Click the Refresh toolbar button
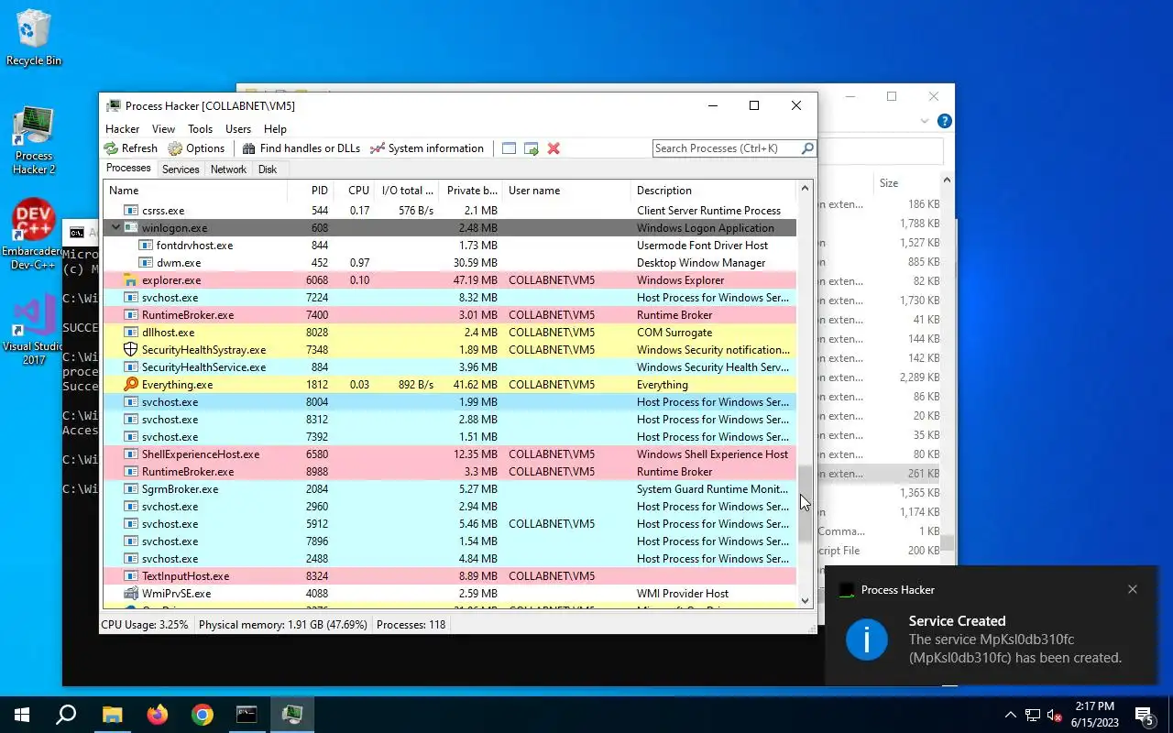The height and width of the screenshot is (733, 1173). [130, 148]
